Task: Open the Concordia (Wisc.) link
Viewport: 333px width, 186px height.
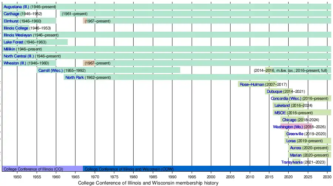Action: (x=286, y=98)
